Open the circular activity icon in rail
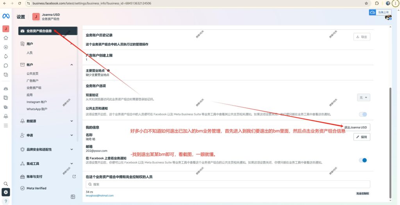 click(5, 47)
